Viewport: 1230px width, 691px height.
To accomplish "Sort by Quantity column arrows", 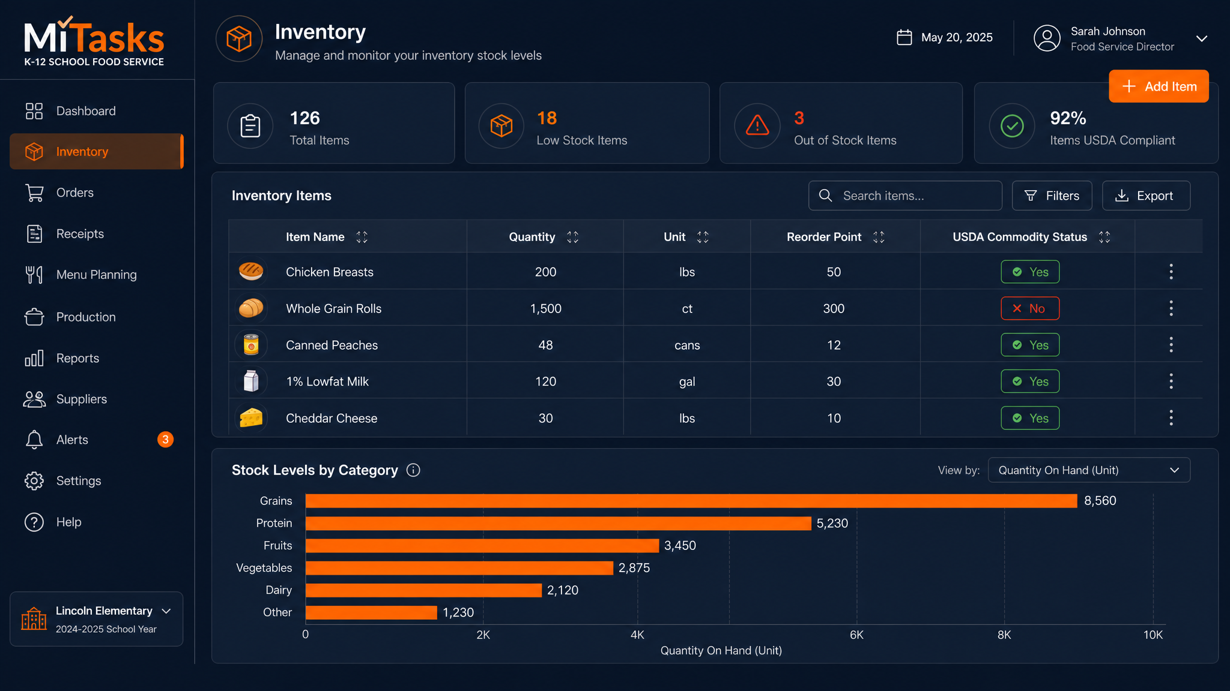I will point(573,237).
